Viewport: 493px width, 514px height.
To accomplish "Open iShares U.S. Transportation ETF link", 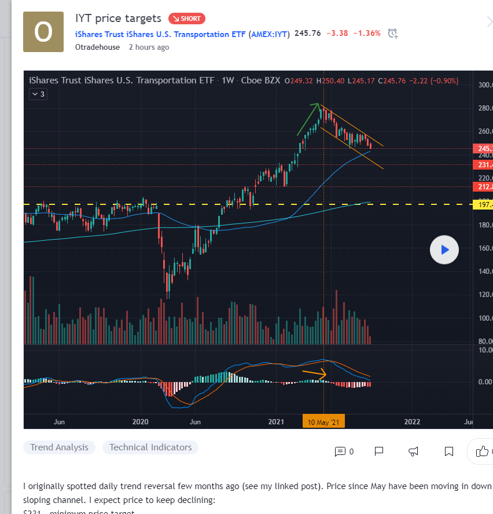I will pos(160,34).
